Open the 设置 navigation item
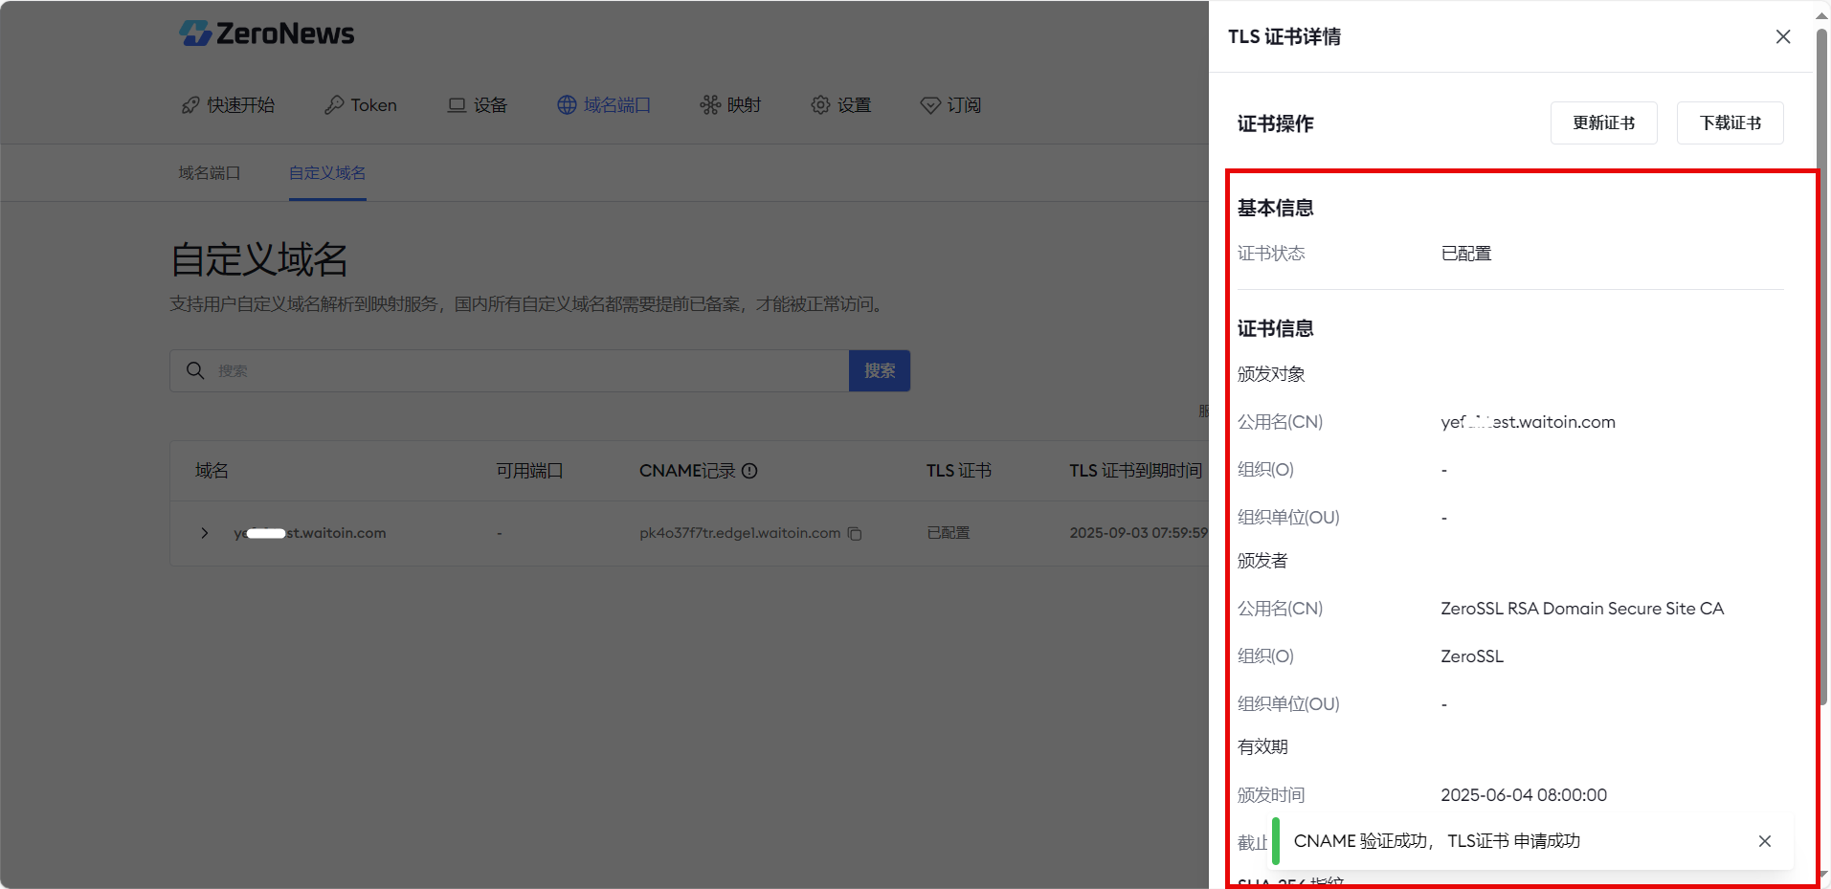 (x=840, y=105)
